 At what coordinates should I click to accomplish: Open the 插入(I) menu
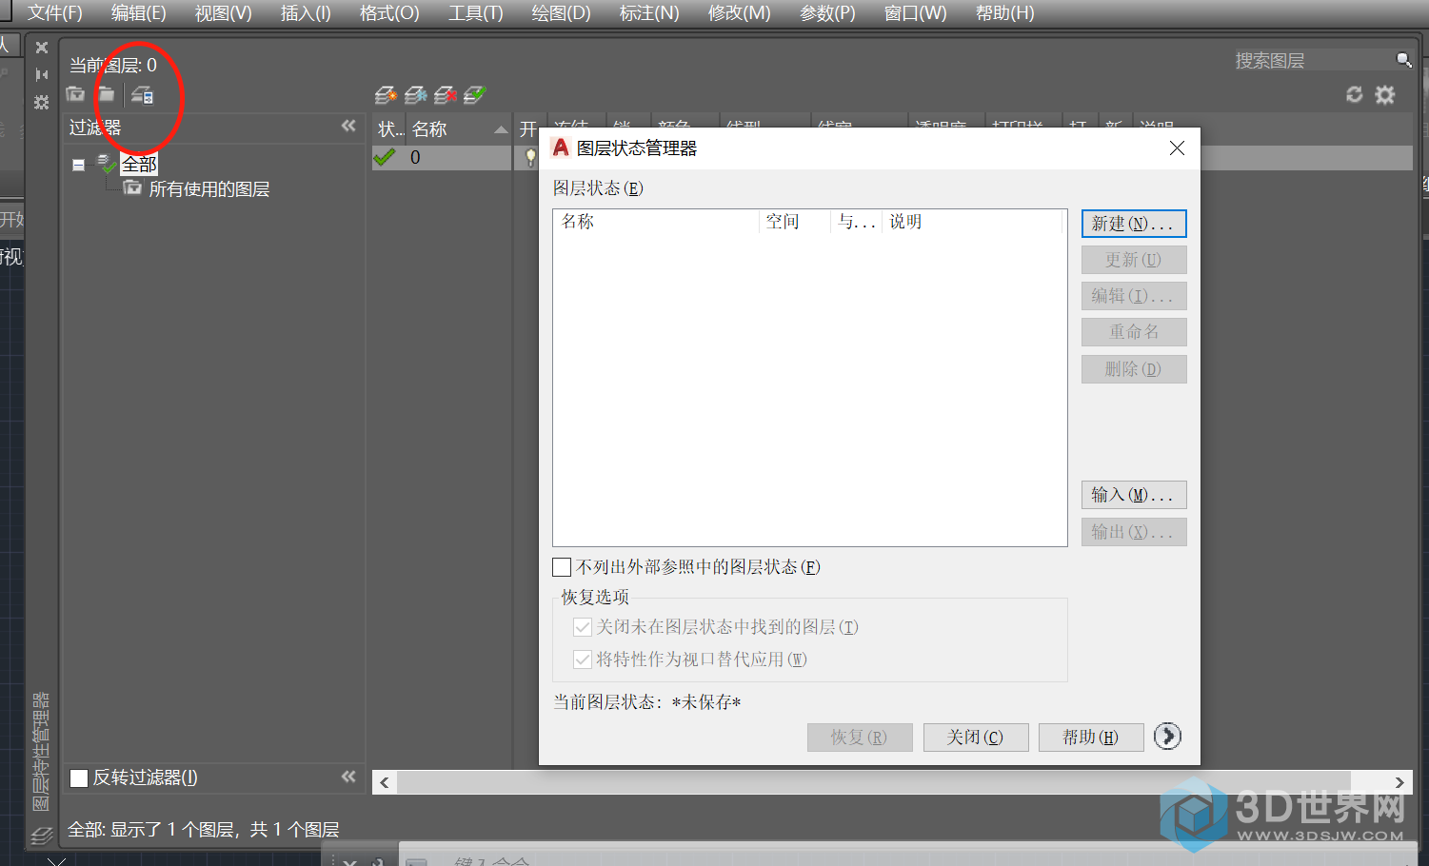click(x=306, y=13)
